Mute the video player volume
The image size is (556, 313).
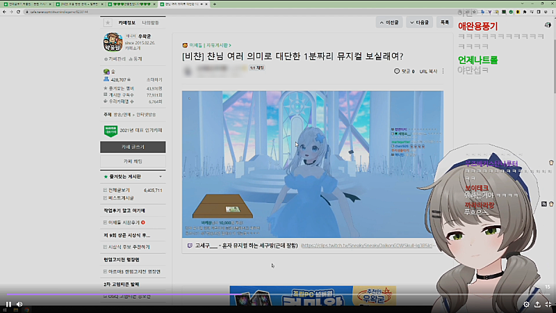tap(19, 304)
